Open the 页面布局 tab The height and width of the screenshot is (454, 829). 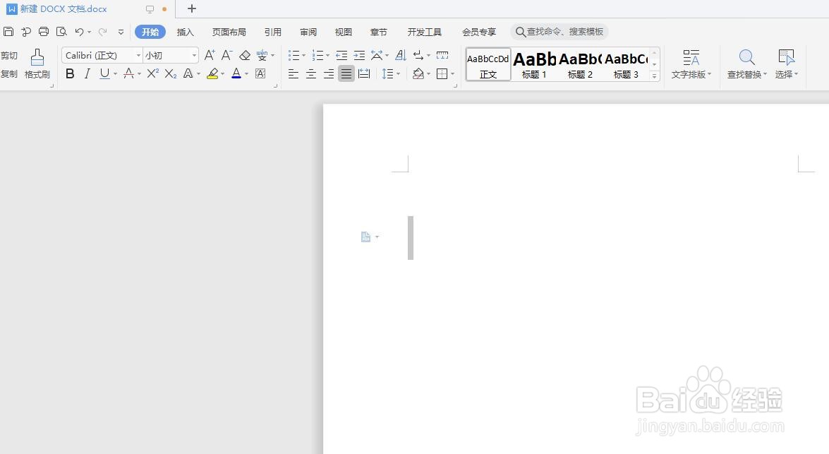click(229, 32)
